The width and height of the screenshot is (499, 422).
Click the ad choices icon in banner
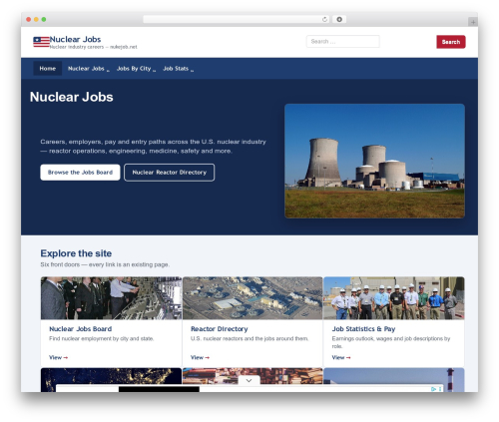(x=433, y=389)
